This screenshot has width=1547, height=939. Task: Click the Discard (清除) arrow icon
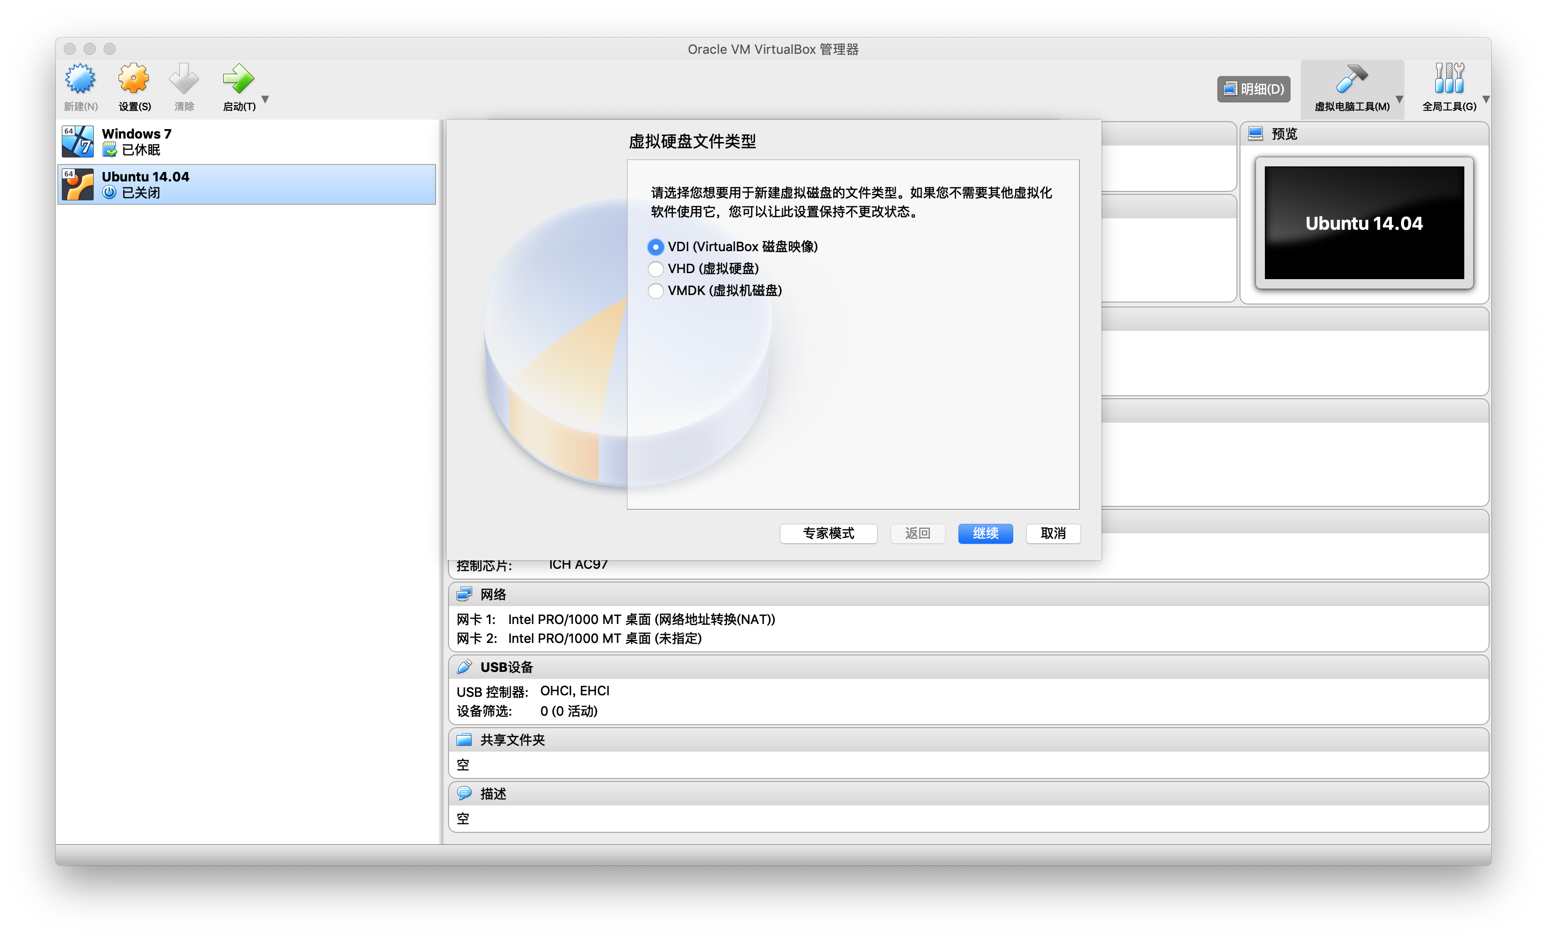point(184,79)
